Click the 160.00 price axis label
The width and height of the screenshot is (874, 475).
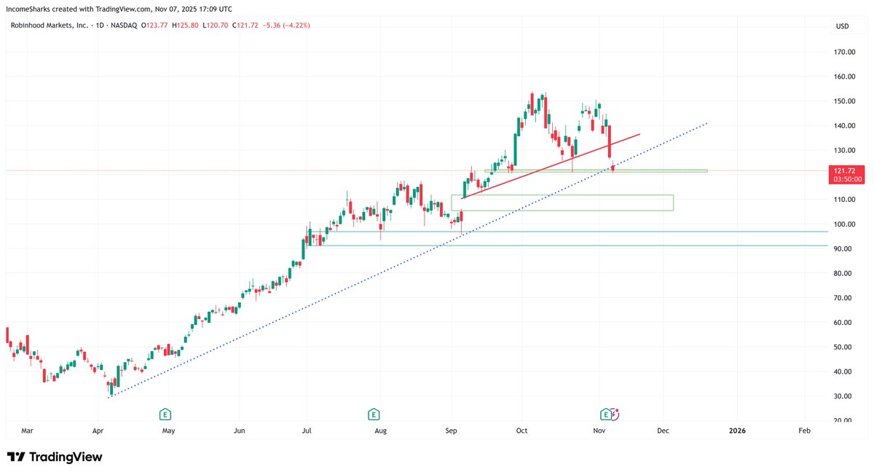click(845, 76)
